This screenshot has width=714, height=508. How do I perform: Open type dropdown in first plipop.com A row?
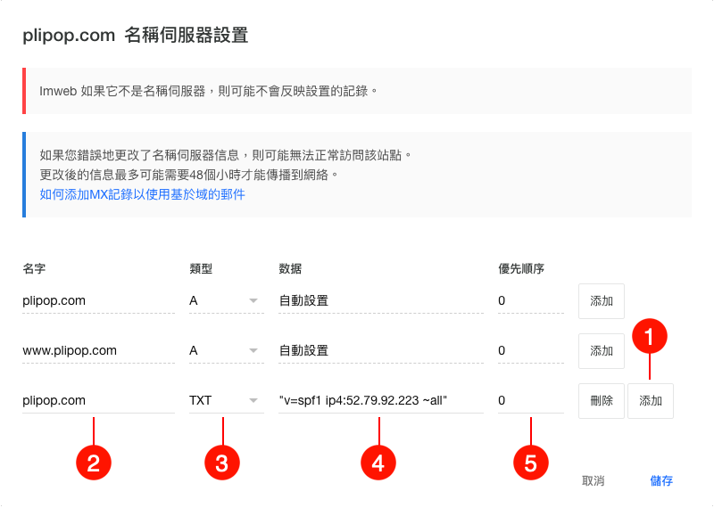227,300
